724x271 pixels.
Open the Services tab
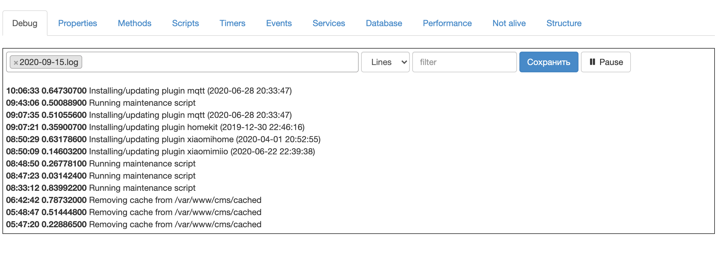[329, 23]
